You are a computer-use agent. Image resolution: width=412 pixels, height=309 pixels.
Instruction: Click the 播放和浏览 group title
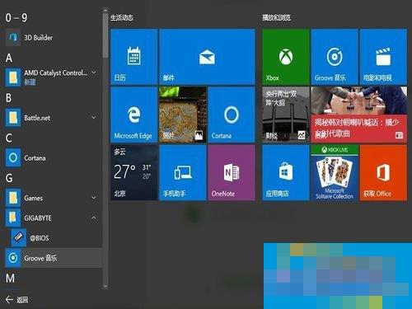click(276, 18)
